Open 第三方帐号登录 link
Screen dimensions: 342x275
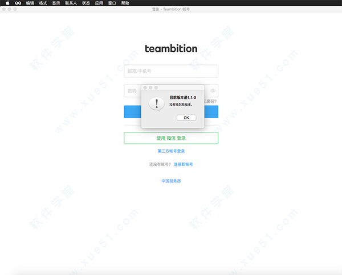(x=171, y=151)
